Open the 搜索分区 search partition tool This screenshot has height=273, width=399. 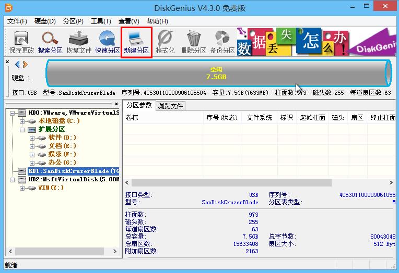[50, 42]
